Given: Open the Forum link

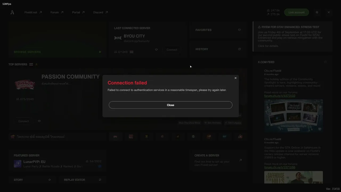Looking at the screenshot, I should [57, 12].
